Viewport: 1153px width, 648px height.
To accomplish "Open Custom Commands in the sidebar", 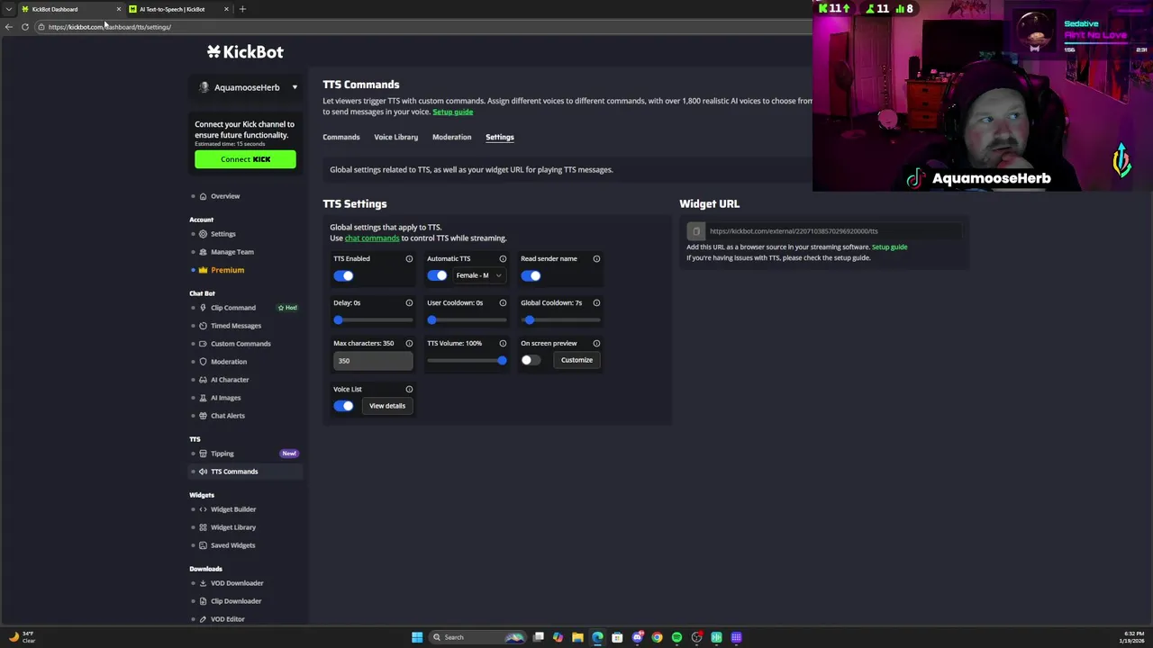I will 241,344.
